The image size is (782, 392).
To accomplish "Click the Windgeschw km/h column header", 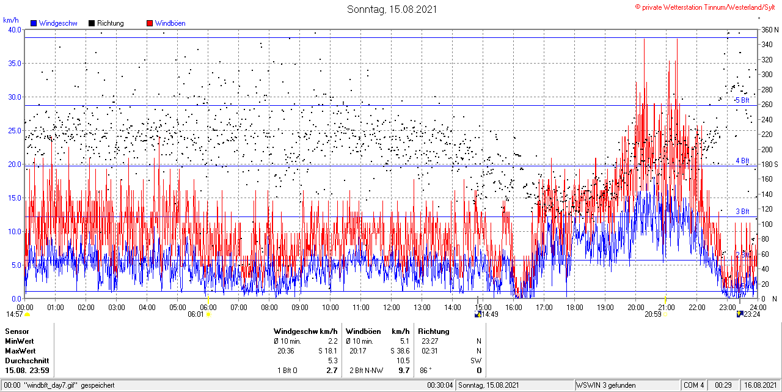I will (x=306, y=331).
